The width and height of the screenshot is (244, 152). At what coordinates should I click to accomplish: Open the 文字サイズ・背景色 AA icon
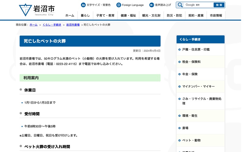point(83,5)
